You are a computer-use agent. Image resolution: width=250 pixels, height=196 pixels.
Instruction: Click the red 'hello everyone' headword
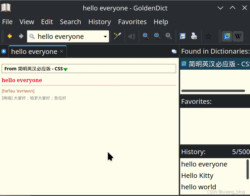[x=22, y=80]
